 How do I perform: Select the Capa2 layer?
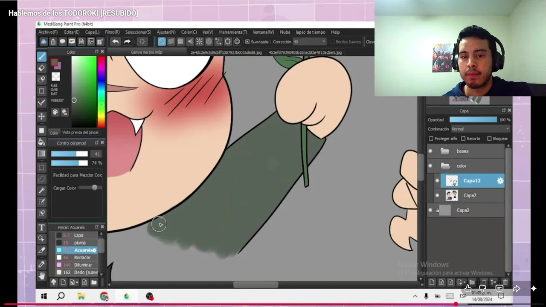(x=466, y=210)
